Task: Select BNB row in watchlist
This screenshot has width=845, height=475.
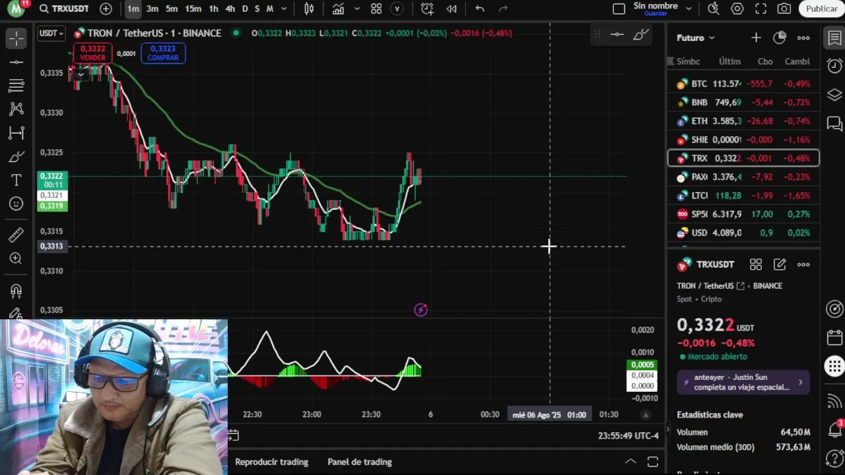Action: (743, 102)
